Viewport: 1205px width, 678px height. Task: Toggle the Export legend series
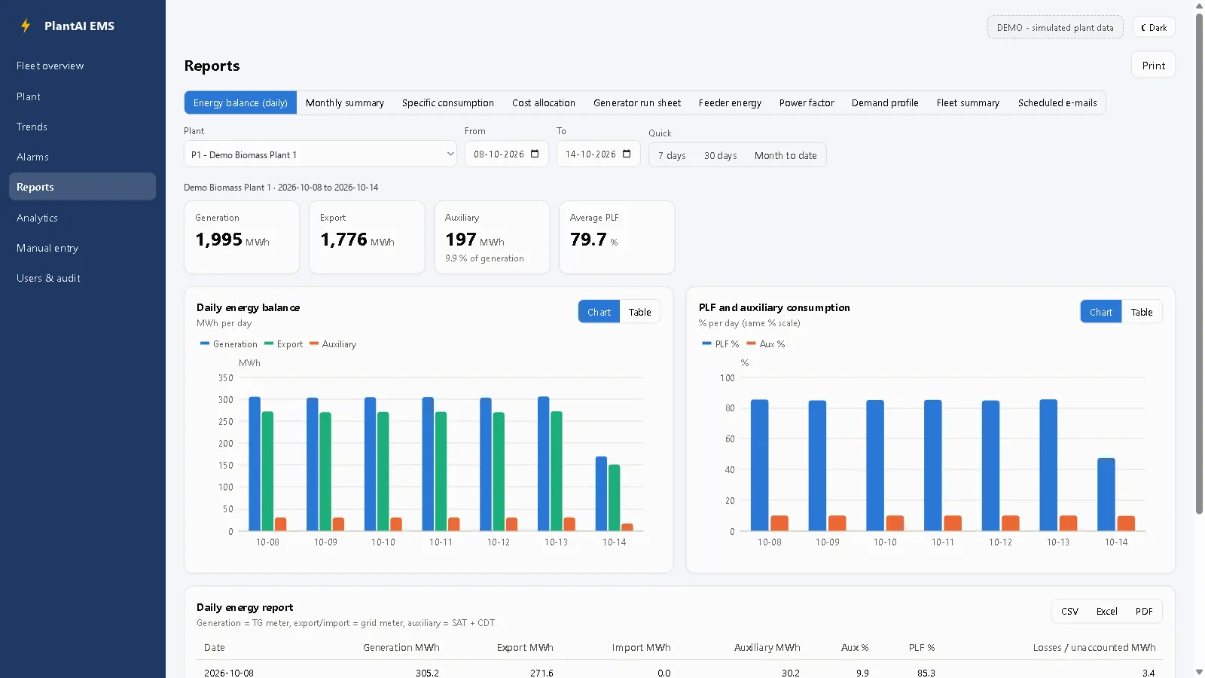point(284,344)
